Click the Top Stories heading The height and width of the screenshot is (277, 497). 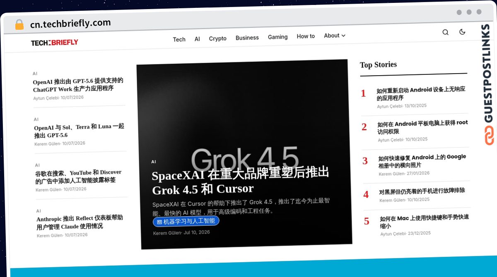tap(378, 64)
